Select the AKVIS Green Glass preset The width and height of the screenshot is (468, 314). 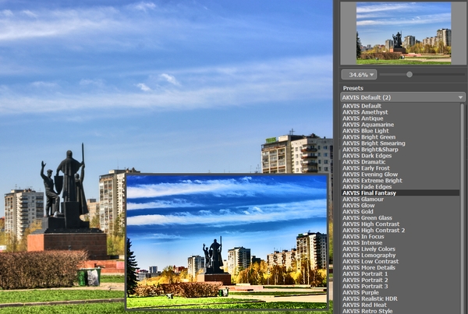click(x=400, y=218)
